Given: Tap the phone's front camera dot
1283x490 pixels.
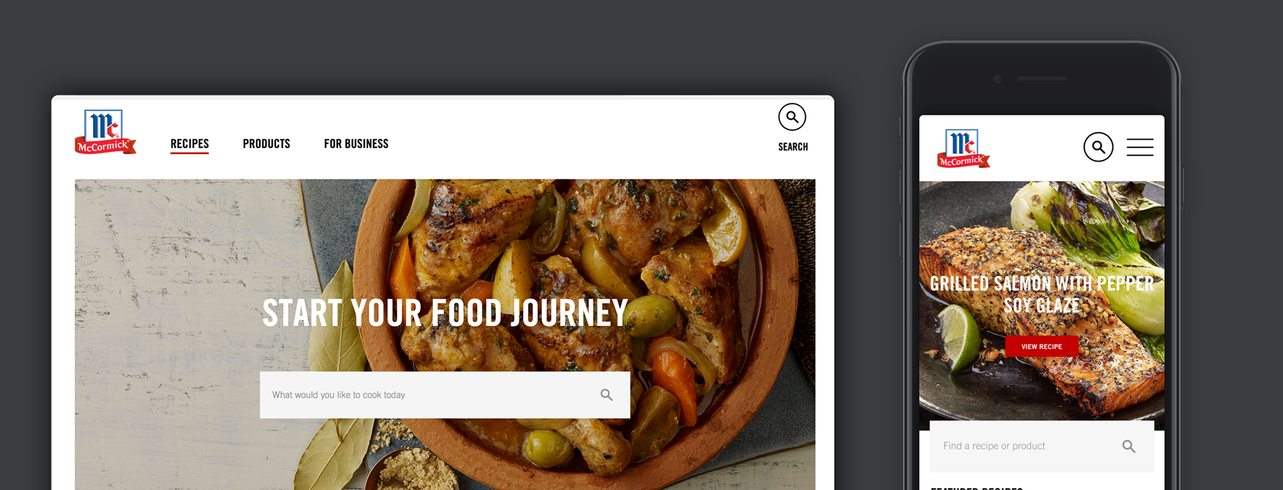Looking at the screenshot, I should [997, 79].
